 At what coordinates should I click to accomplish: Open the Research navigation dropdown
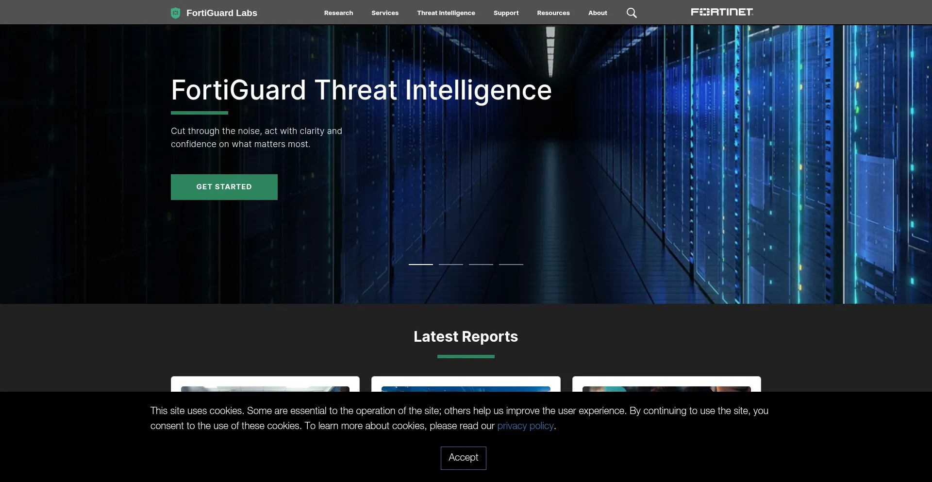[x=338, y=13]
